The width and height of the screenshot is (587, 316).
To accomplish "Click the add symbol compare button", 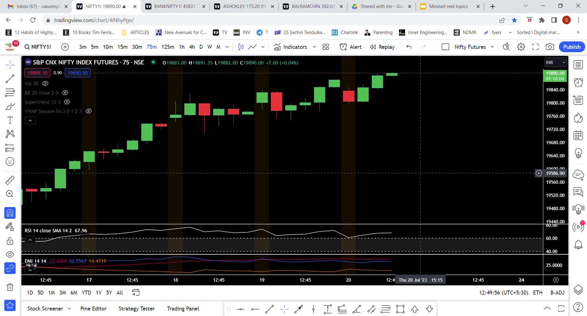I will click(65, 47).
